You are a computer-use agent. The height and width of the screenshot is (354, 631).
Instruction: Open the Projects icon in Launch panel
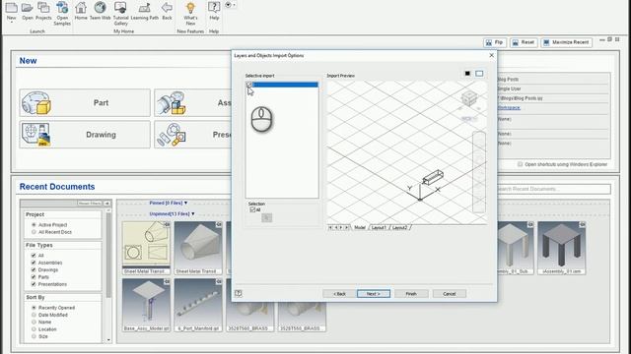(43, 8)
